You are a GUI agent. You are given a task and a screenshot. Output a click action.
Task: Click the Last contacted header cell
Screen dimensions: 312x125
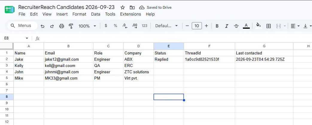pos(264,53)
